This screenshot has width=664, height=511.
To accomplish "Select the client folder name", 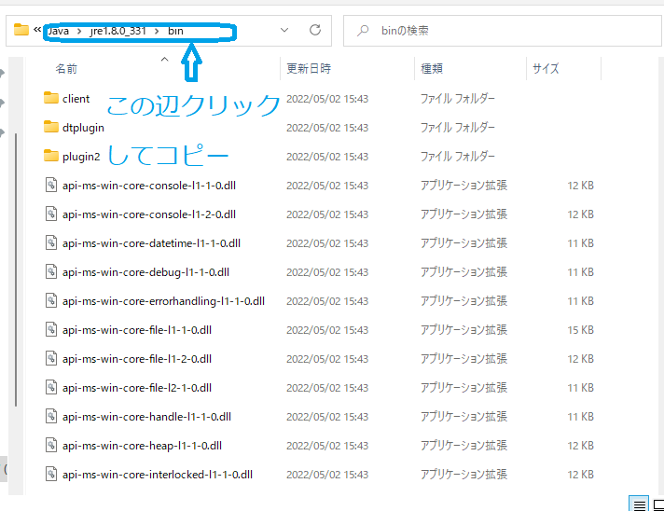I will [x=76, y=99].
